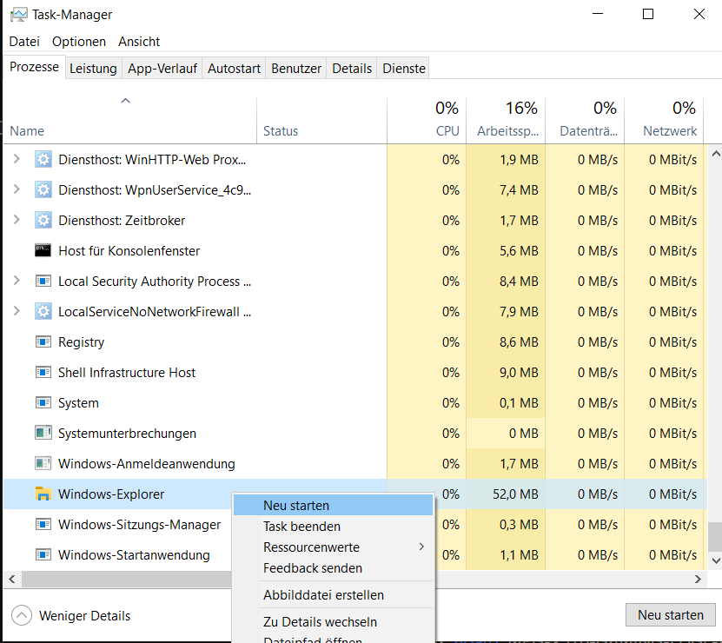Click the Weniger Details link

click(x=85, y=616)
